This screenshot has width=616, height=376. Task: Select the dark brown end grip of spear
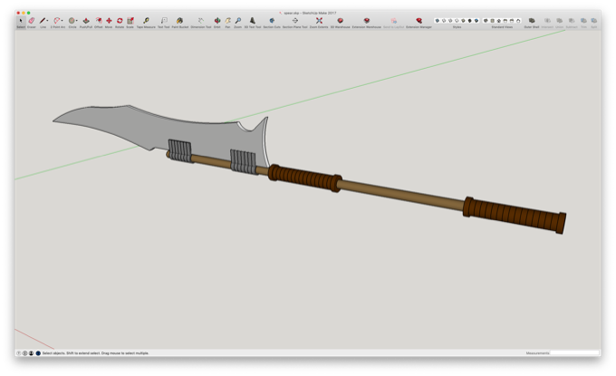[515, 216]
